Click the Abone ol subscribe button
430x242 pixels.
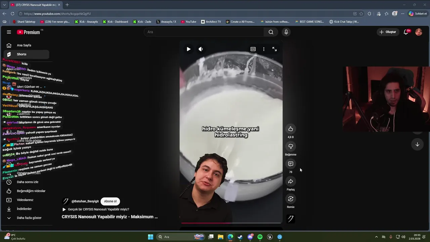tap(110, 201)
